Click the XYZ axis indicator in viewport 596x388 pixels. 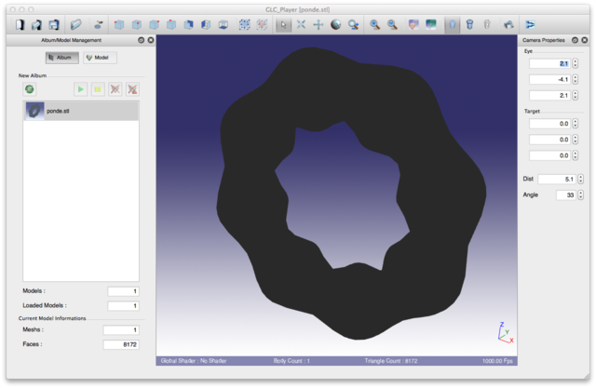click(506, 333)
